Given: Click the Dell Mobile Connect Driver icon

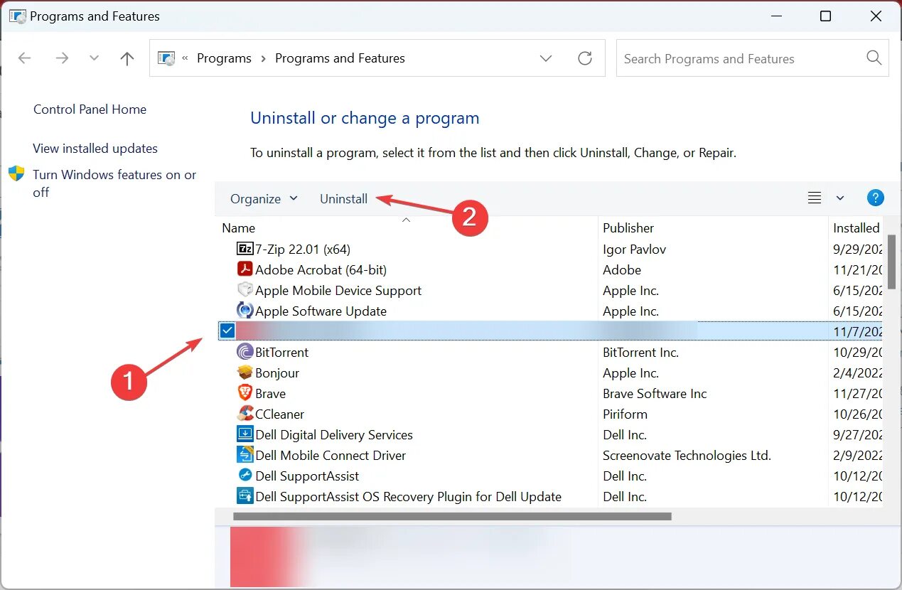Looking at the screenshot, I should pyautogui.click(x=245, y=455).
